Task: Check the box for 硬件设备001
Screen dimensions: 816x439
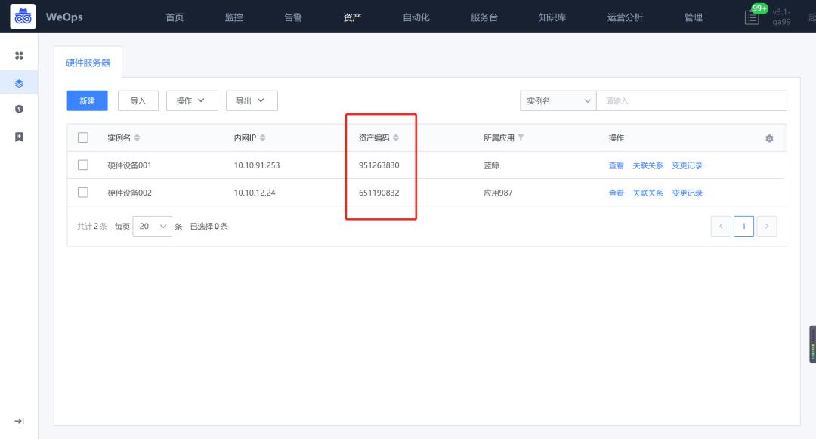Action: click(x=83, y=165)
